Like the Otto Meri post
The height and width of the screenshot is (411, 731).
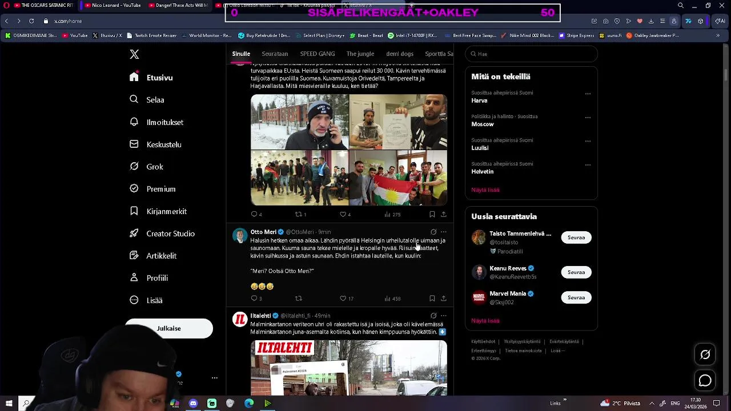347,298
